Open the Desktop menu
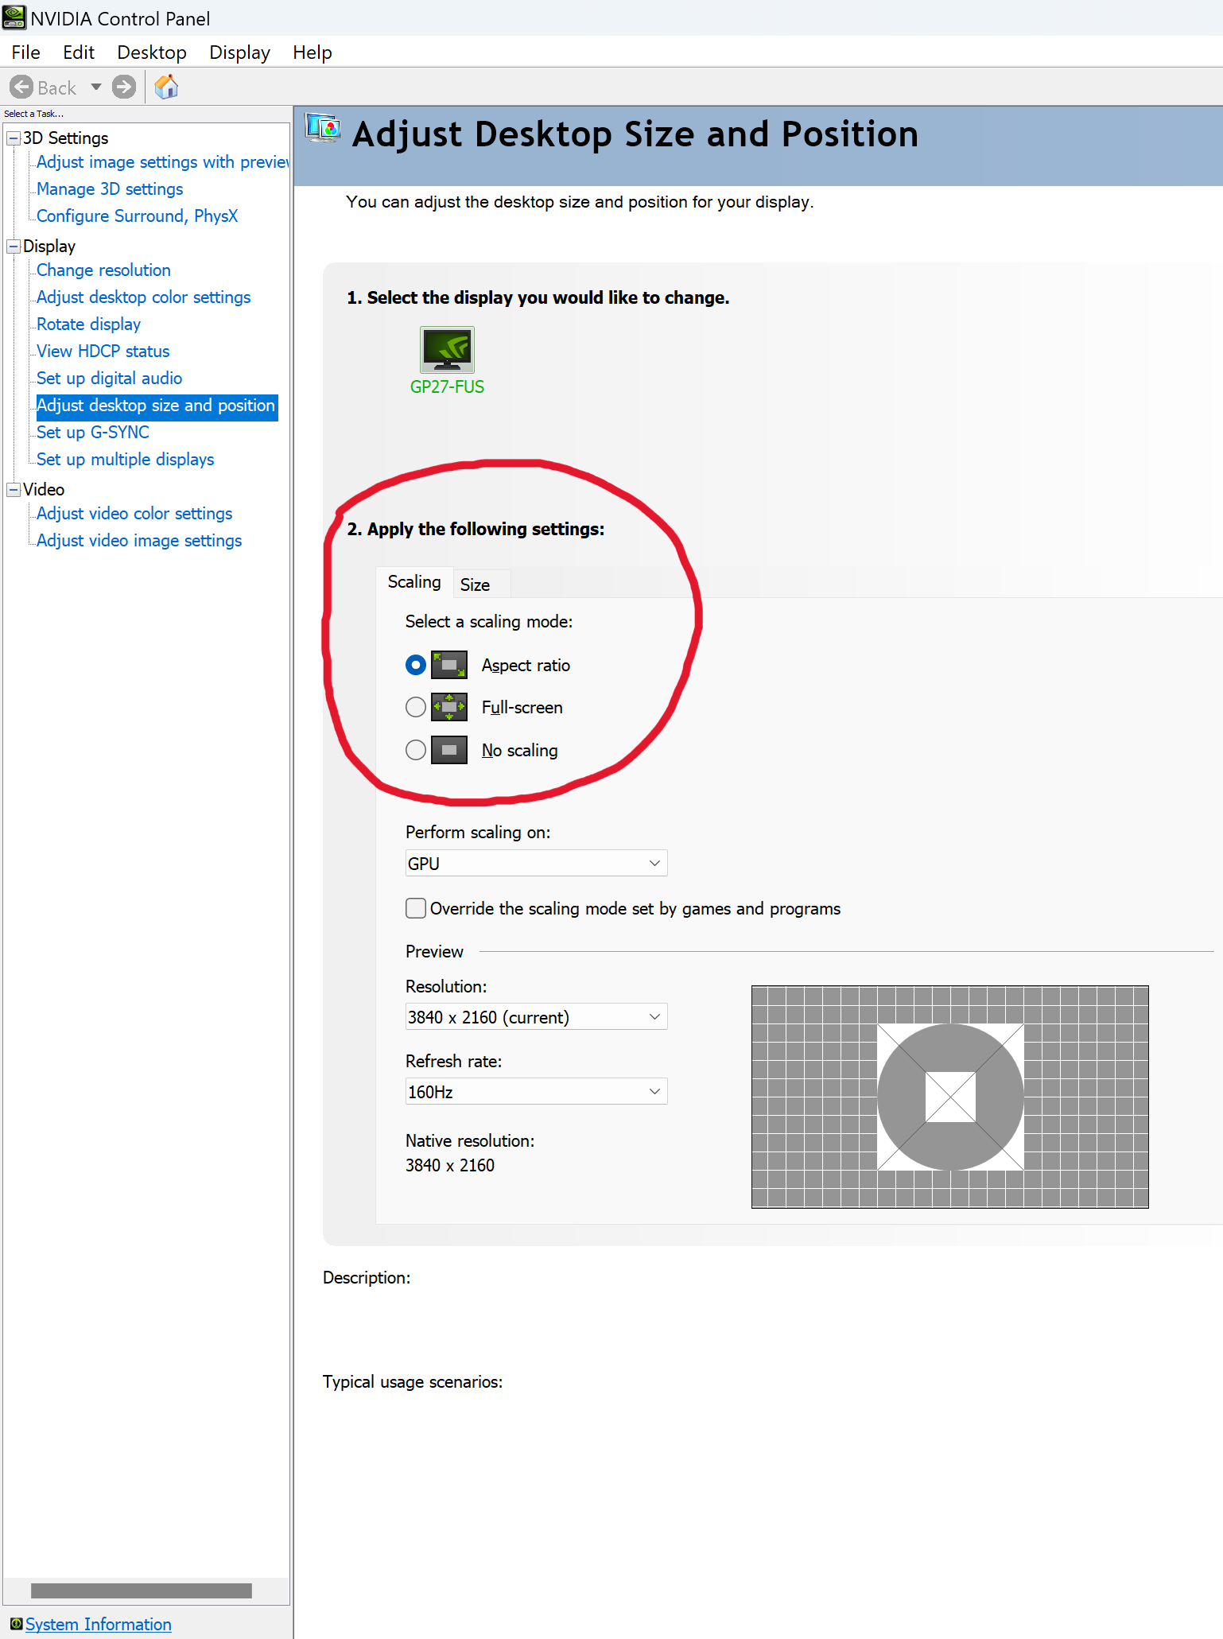Screen dimensions: 1223x1639 [152, 52]
